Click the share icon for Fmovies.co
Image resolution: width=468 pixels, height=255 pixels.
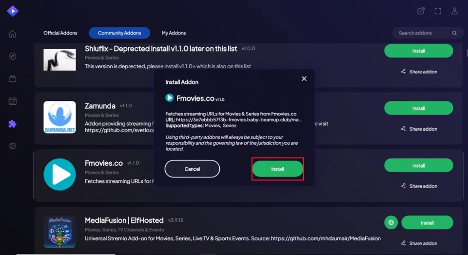(403, 186)
